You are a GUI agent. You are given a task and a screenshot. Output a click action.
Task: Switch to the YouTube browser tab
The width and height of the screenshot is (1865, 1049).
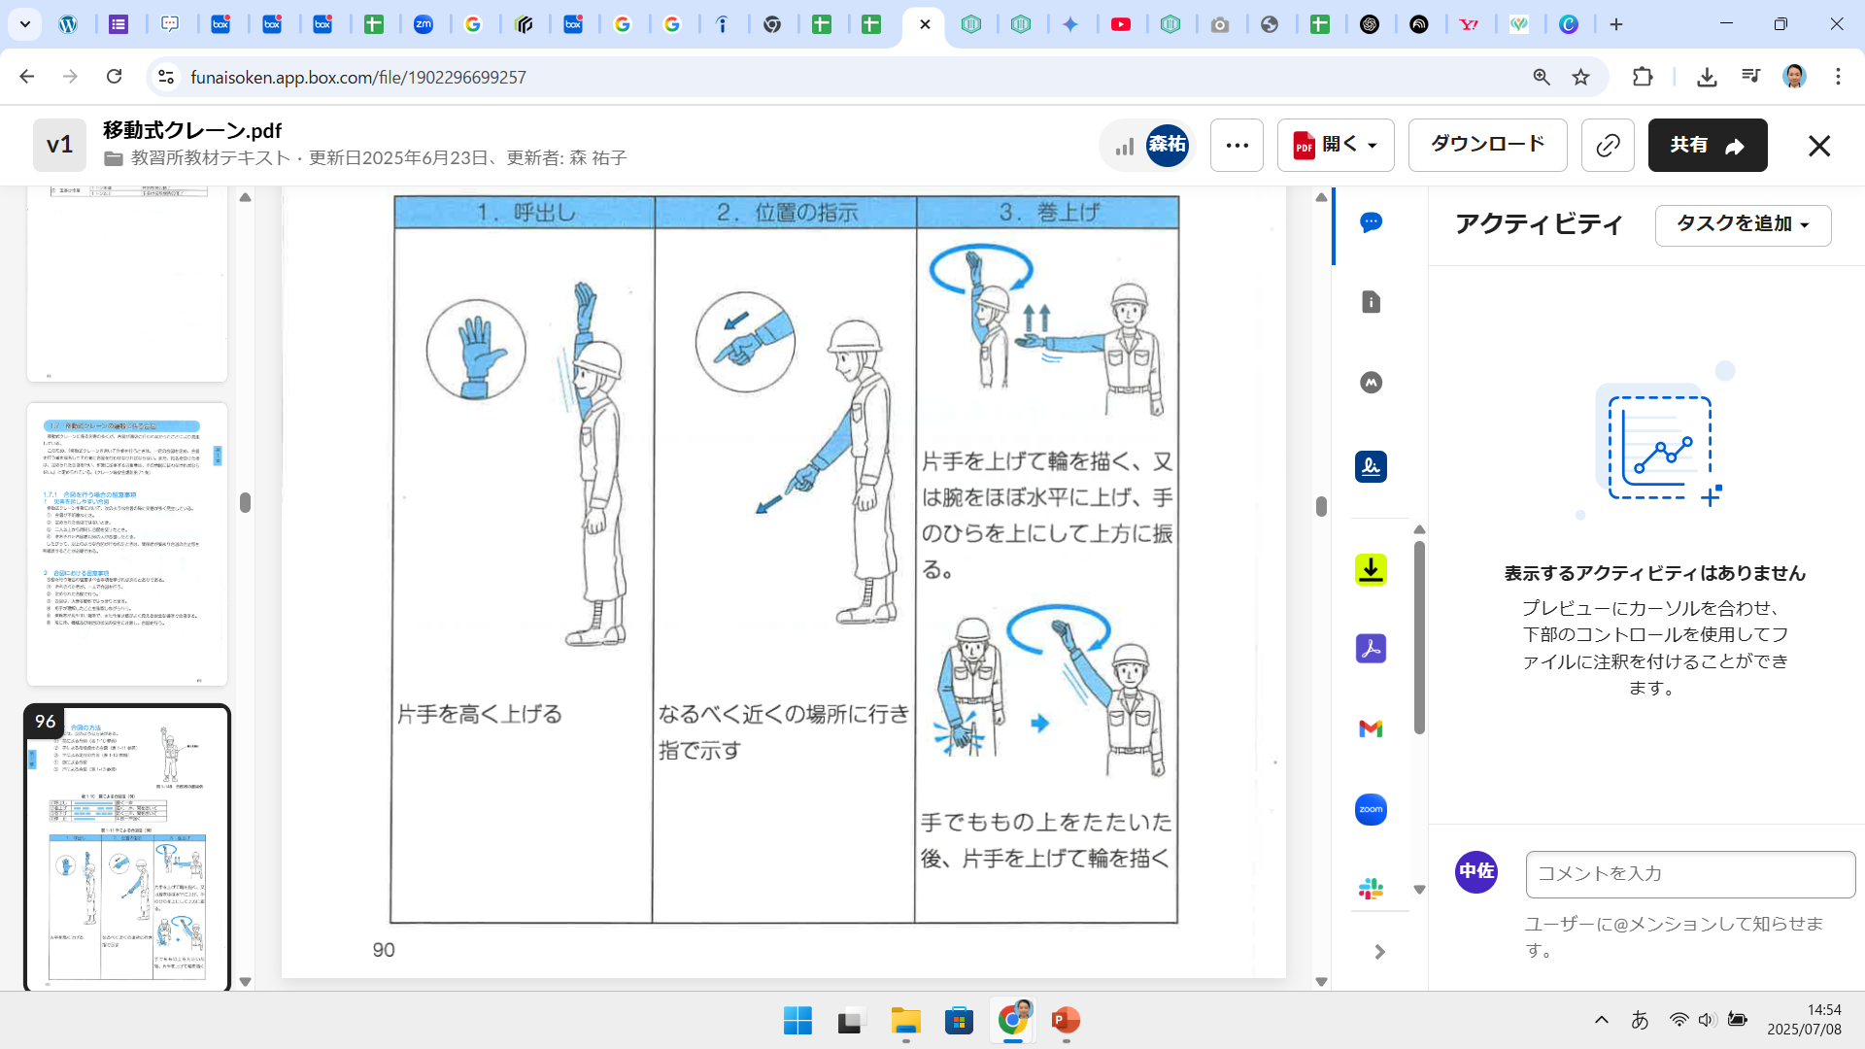coord(1120,24)
